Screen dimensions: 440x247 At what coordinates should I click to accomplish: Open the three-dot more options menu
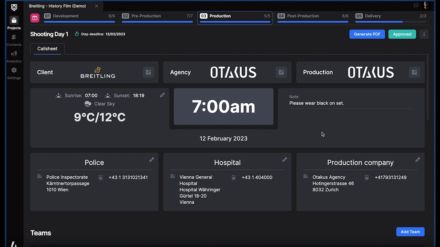tap(424, 34)
